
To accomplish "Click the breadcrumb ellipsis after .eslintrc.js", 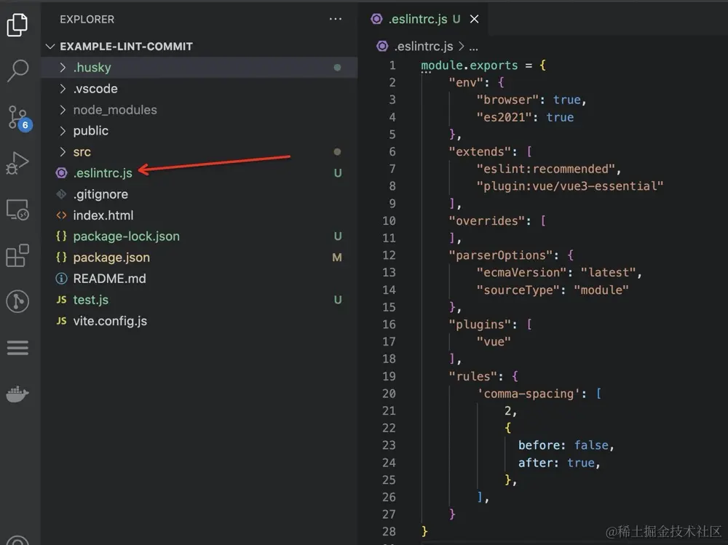I will 473,47.
